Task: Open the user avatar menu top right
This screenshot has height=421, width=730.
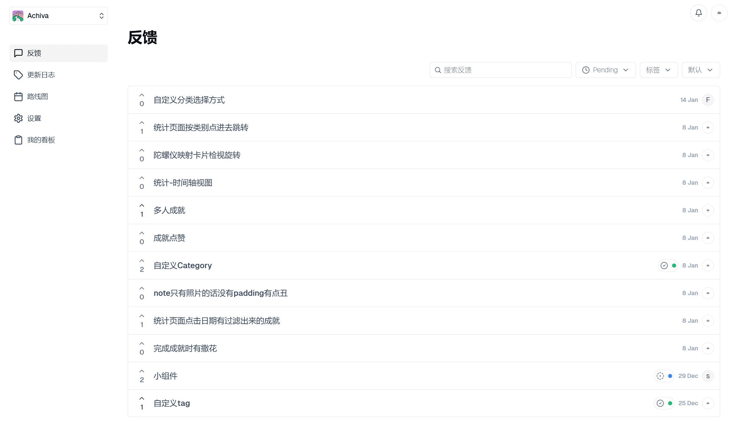Action: [719, 13]
